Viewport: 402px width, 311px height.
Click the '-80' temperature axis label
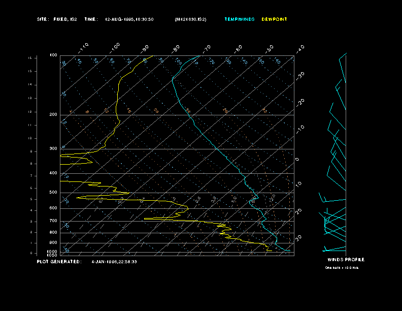pyautogui.click(x=176, y=49)
